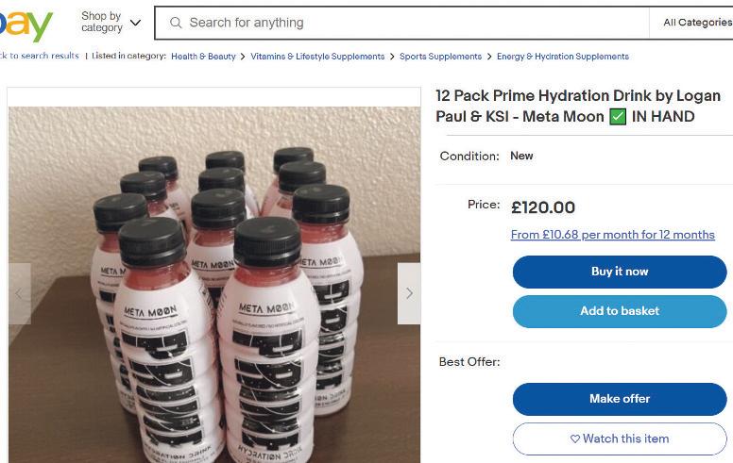Go to Vitamins & Lifestyle Supplements category
Screen dimensions: 733x463
coord(317,57)
